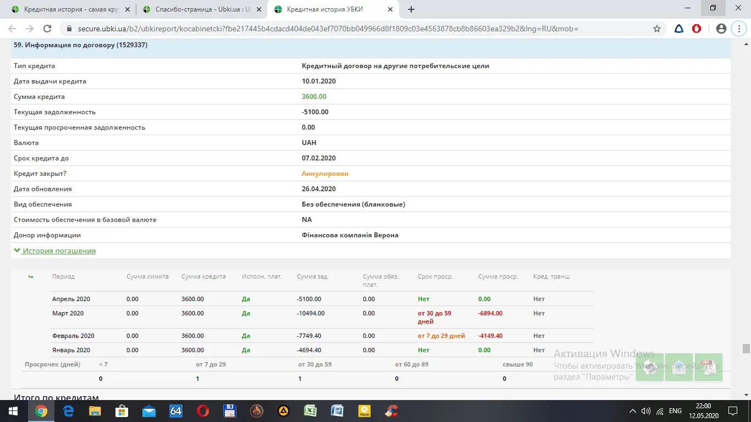This screenshot has height=422, width=751.
Task: Switch to the first Кредитная история tab
Action: (70, 9)
